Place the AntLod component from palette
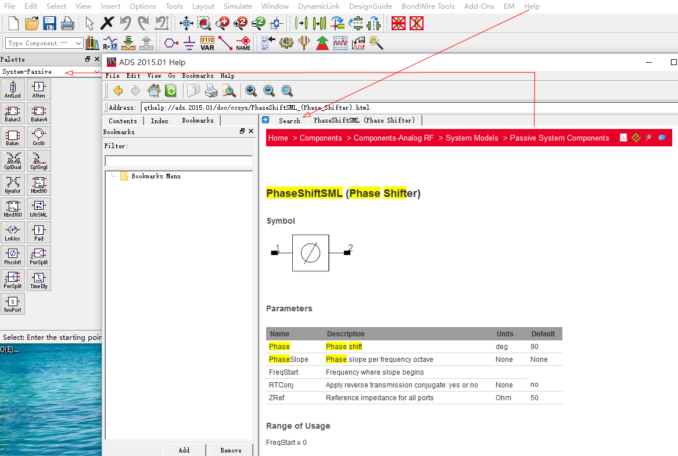678x456 pixels. coord(13,89)
